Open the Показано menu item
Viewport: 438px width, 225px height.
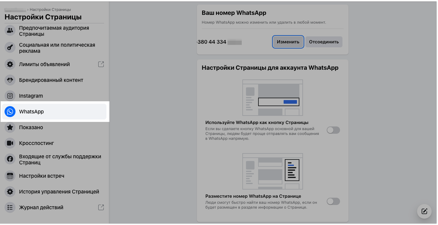click(x=54, y=127)
